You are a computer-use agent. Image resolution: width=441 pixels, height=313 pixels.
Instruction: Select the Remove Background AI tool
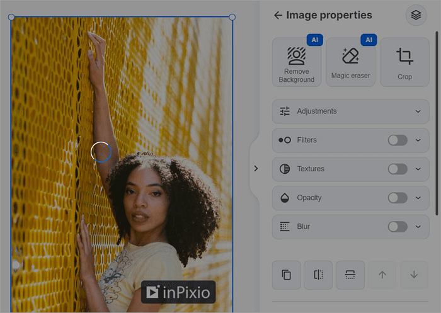297,62
